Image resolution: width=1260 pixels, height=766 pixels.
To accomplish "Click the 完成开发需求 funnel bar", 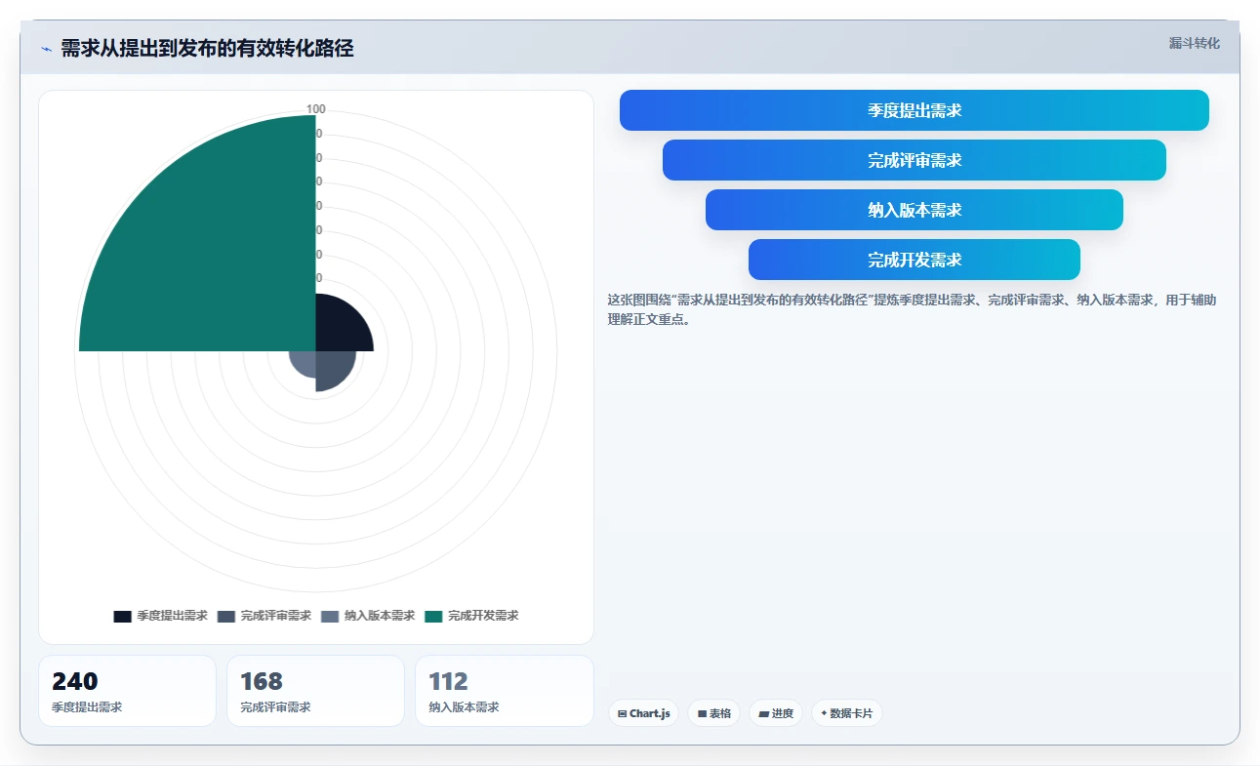I will tap(915, 260).
